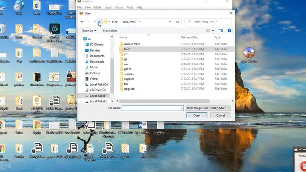Open the ImgBurn File menu
Viewport: 306px width, 172px height.
79,7
